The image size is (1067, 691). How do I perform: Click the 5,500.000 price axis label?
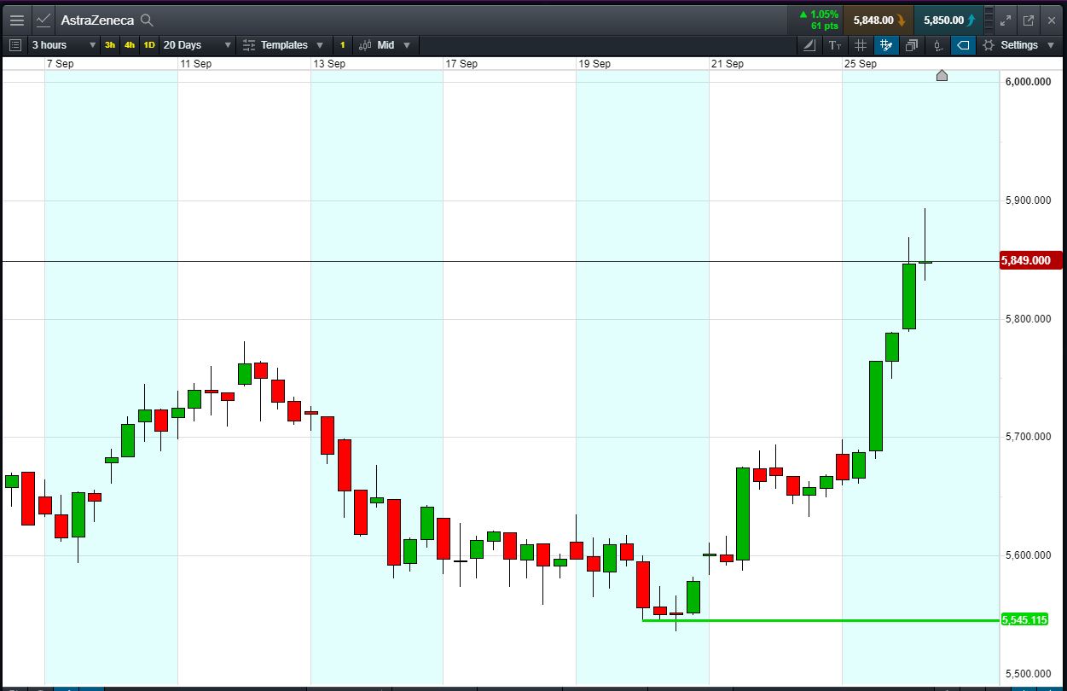pos(1028,674)
